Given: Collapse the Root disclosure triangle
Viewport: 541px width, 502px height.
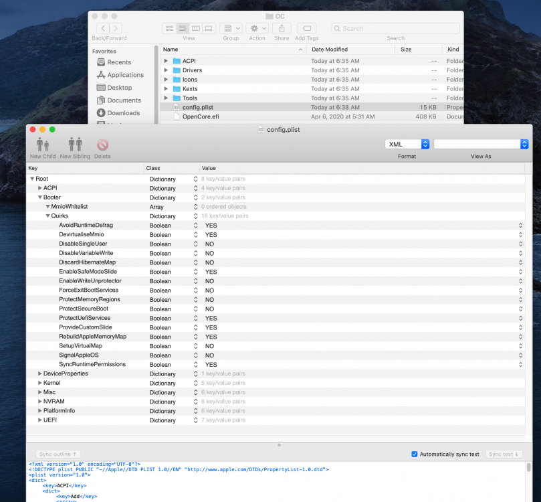Looking at the screenshot, I should (x=32, y=179).
